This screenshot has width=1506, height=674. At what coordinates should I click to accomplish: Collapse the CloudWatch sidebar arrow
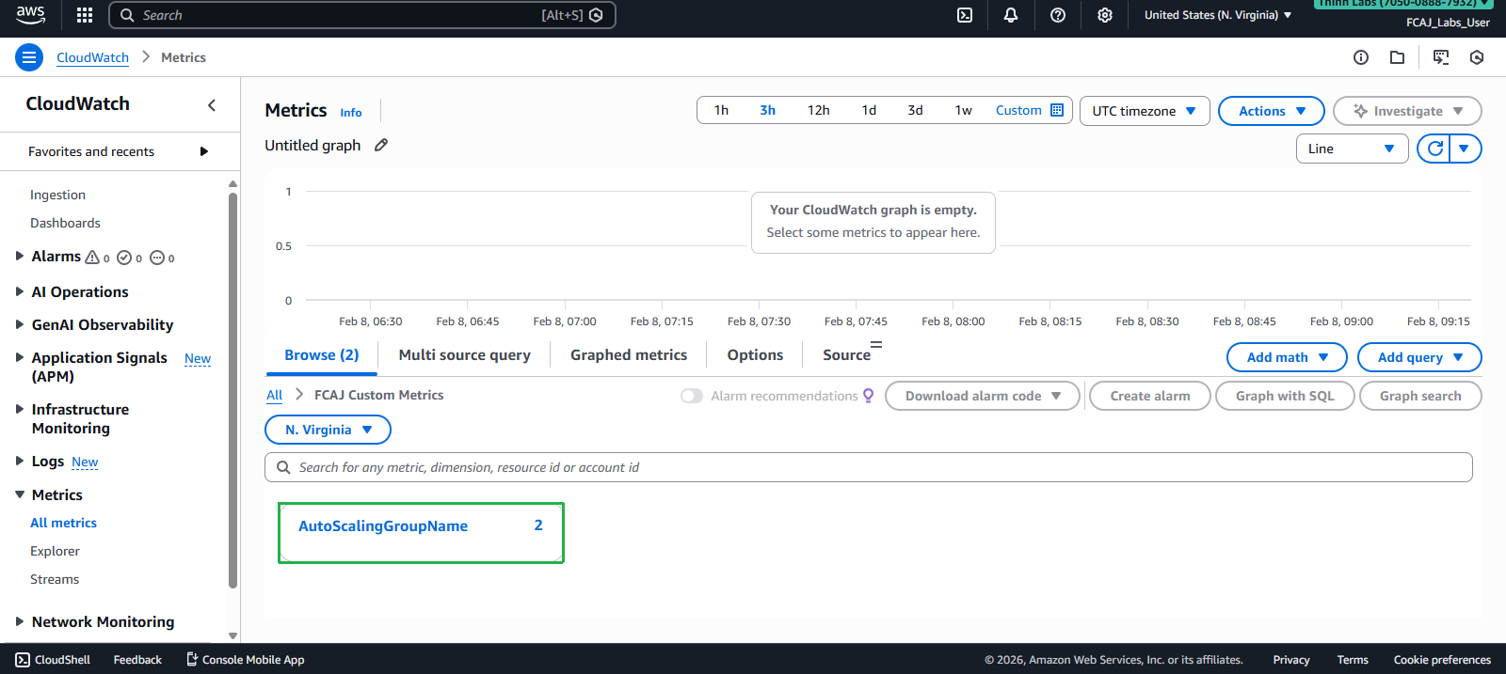[212, 105]
